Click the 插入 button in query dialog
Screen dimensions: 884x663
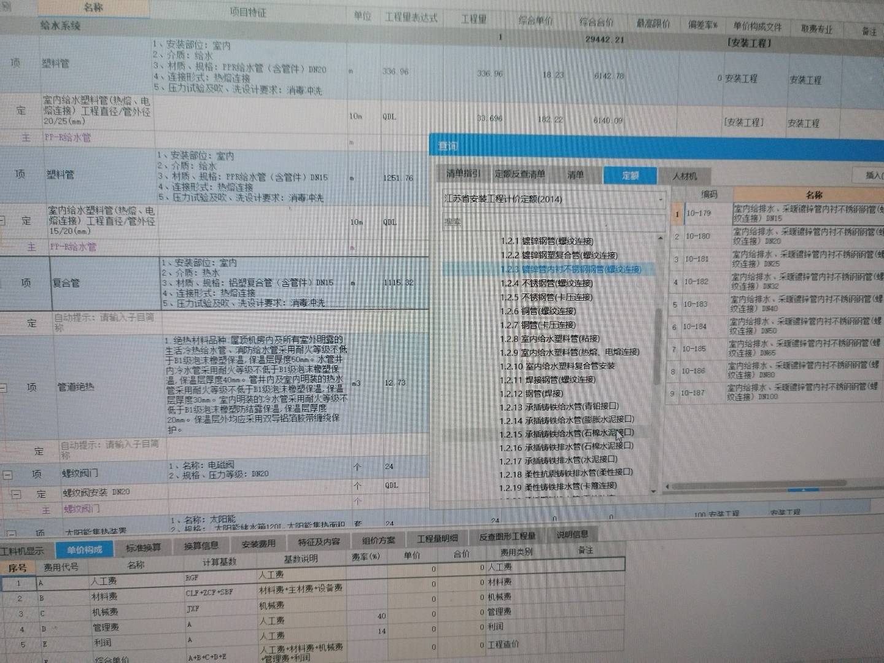(873, 176)
